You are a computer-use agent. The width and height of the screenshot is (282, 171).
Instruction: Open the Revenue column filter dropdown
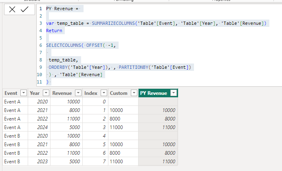pyautogui.click(x=78, y=93)
